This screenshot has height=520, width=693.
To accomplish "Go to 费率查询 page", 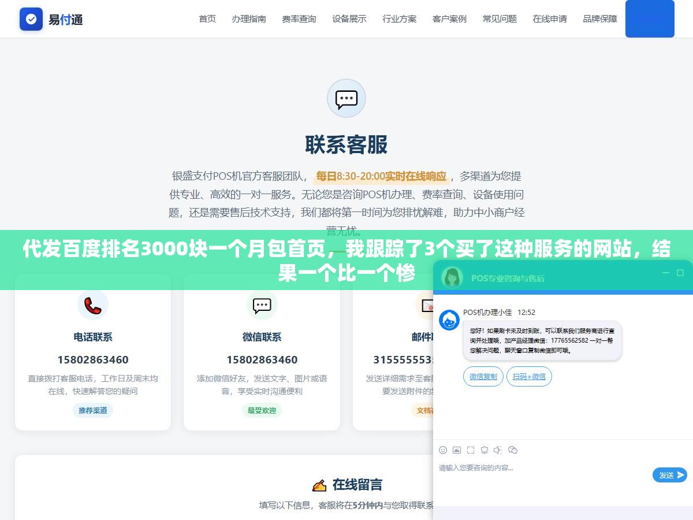I will pos(299,19).
